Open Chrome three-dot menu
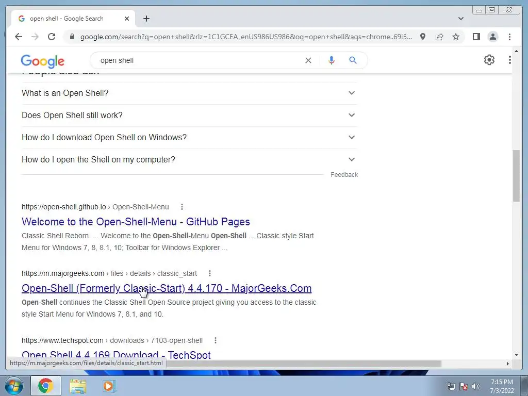This screenshot has width=528, height=396. [x=510, y=37]
